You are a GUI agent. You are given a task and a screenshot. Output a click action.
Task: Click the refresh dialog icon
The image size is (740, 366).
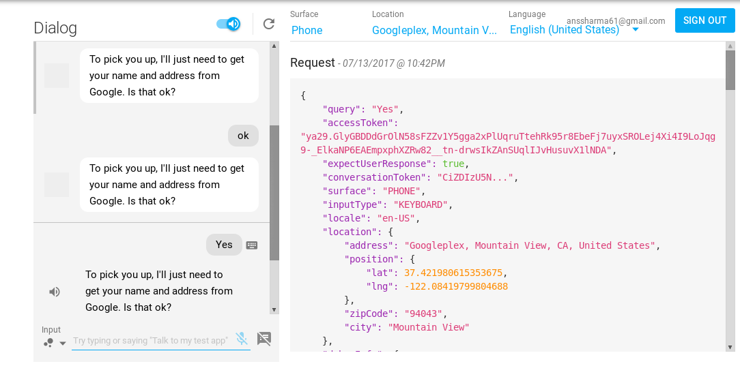point(268,25)
